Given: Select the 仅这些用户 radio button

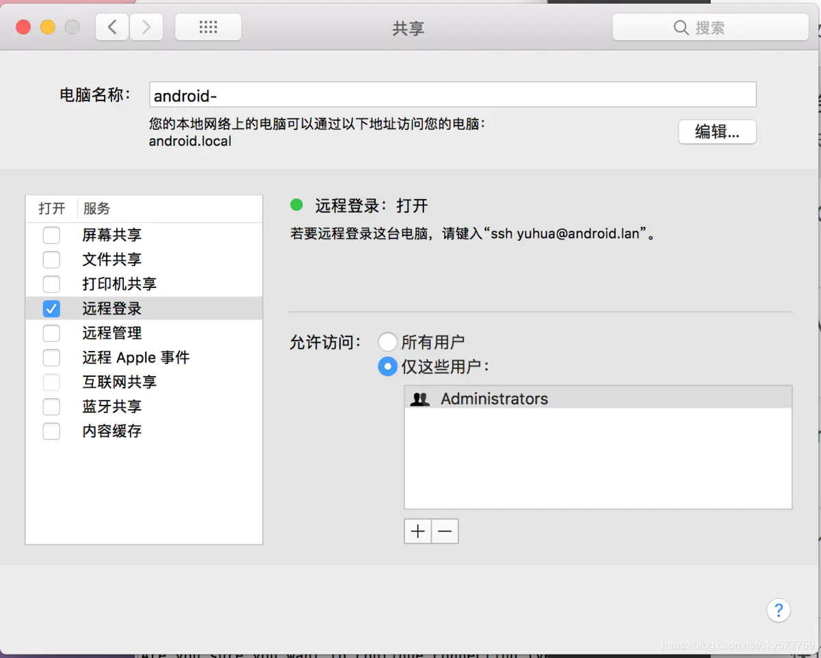Looking at the screenshot, I should tap(387, 367).
